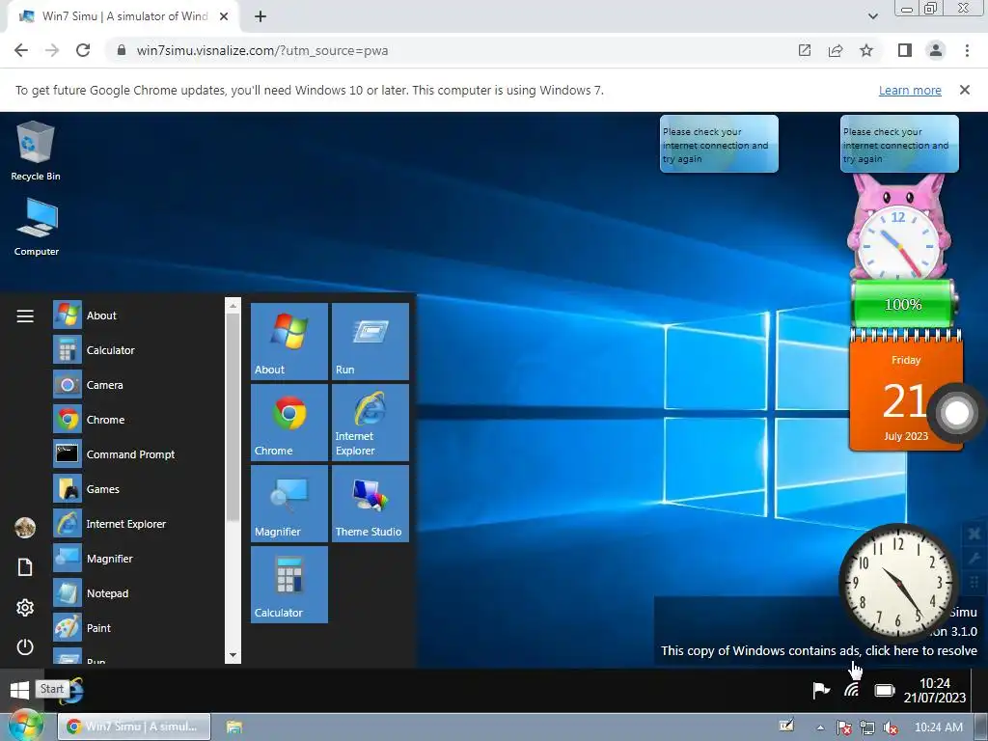Open in app icon in the address bar
Viewport: 988px width, 741px height.
[x=804, y=50]
